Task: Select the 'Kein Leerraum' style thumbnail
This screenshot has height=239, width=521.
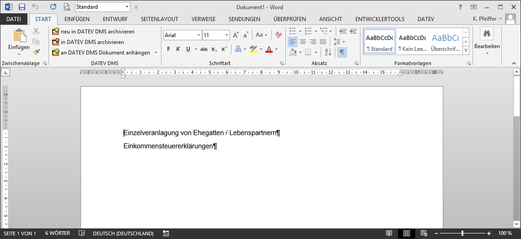Action: (x=412, y=42)
